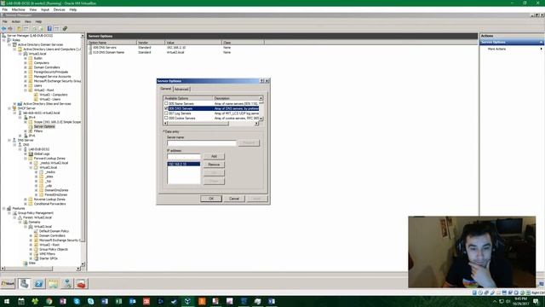Screen dimensions: 545x307
Task: Click the 006 DNS Servers row icon
Action: coord(90,48)
